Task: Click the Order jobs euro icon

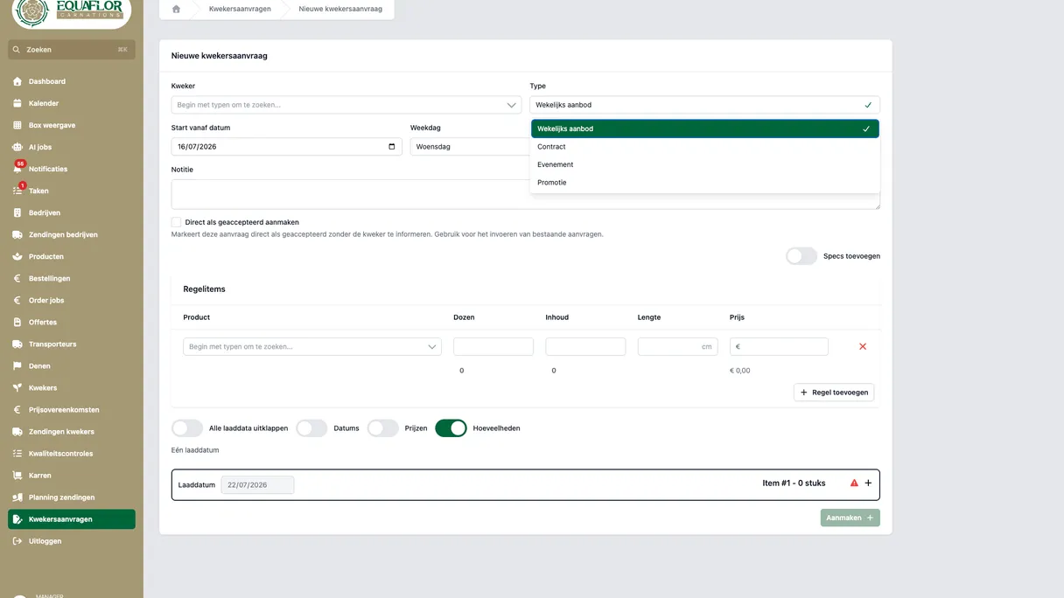Action: 17,300
